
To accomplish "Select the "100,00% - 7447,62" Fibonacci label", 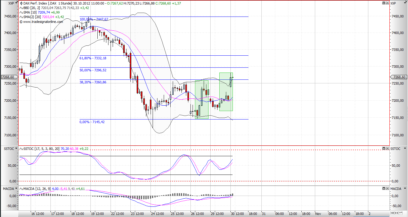I will point(94,19).
